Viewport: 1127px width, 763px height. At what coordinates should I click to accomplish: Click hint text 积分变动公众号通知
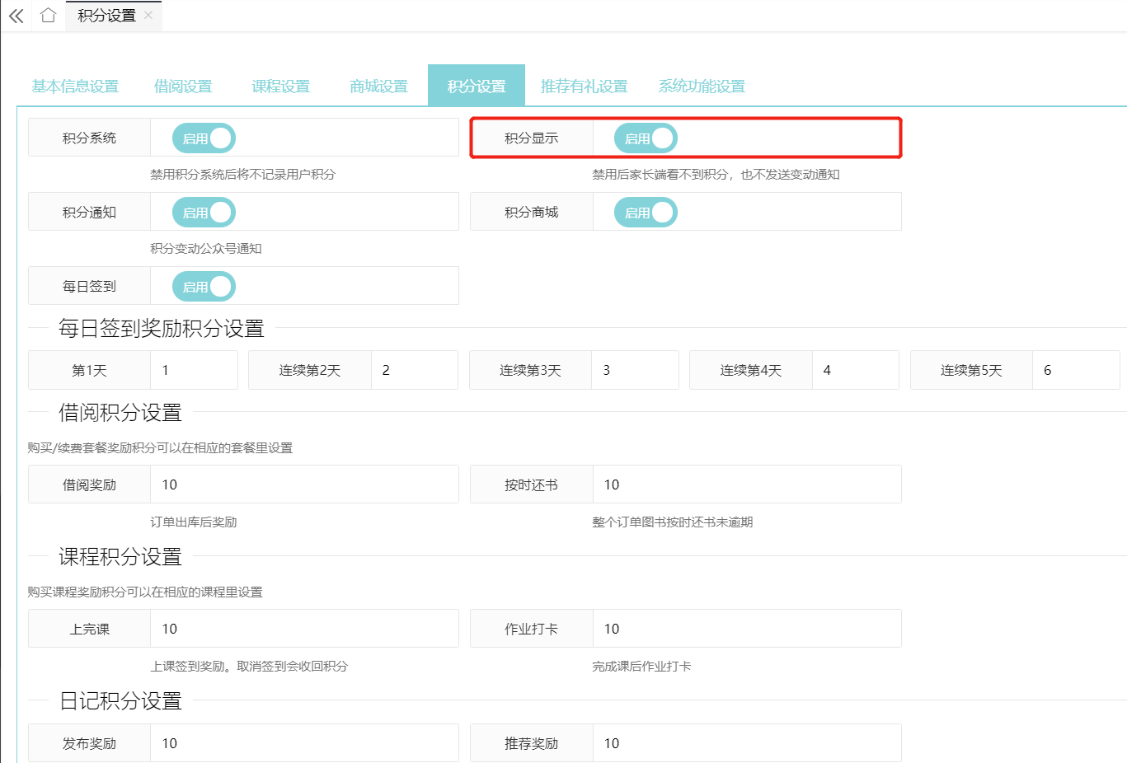[206, 249]
